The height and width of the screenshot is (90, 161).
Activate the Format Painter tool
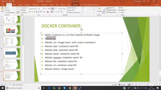coord(10,12)
